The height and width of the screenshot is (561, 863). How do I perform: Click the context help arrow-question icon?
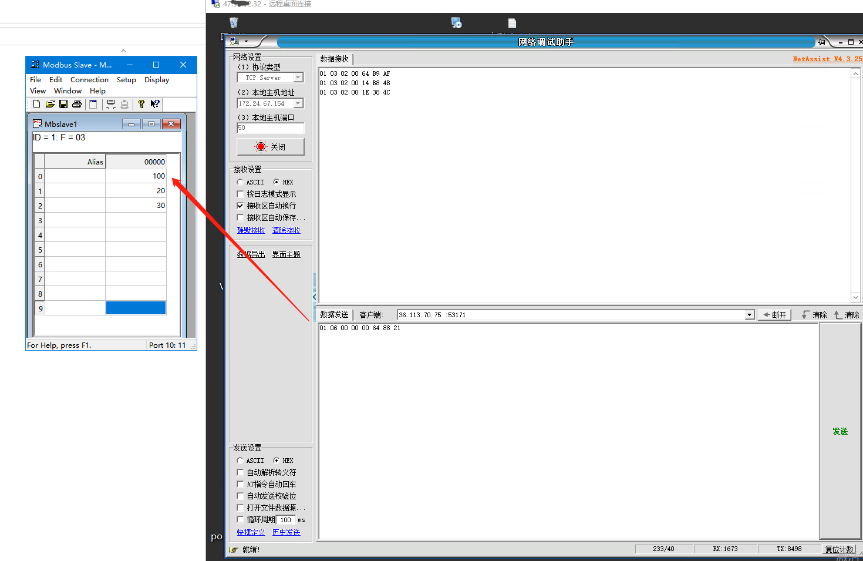(x=155, y=104)
